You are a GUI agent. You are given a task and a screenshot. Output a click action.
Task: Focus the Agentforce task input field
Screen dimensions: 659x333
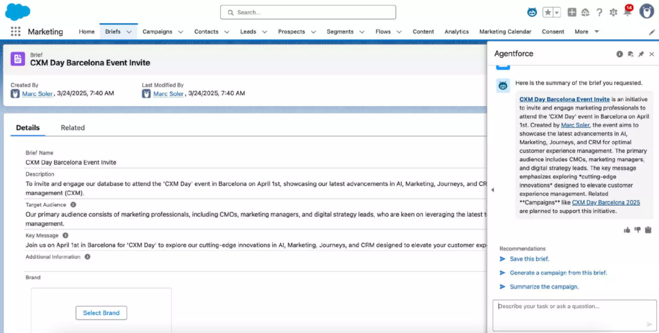click(575, 315)
